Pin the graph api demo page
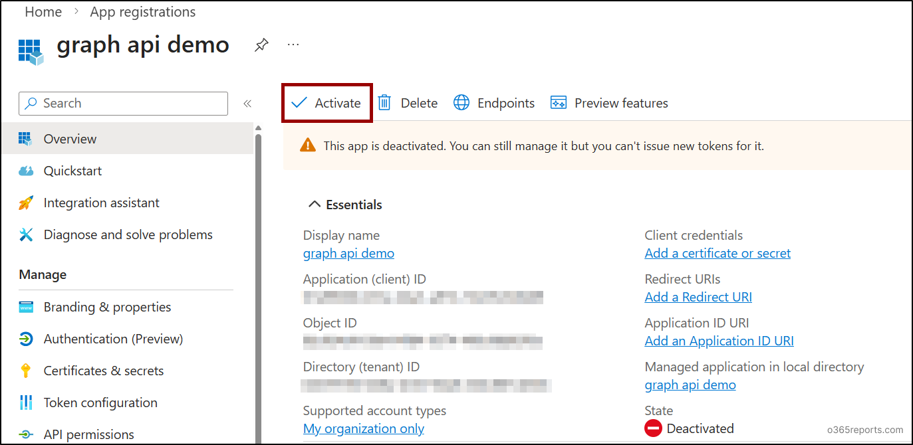 [x=261, y=45]
